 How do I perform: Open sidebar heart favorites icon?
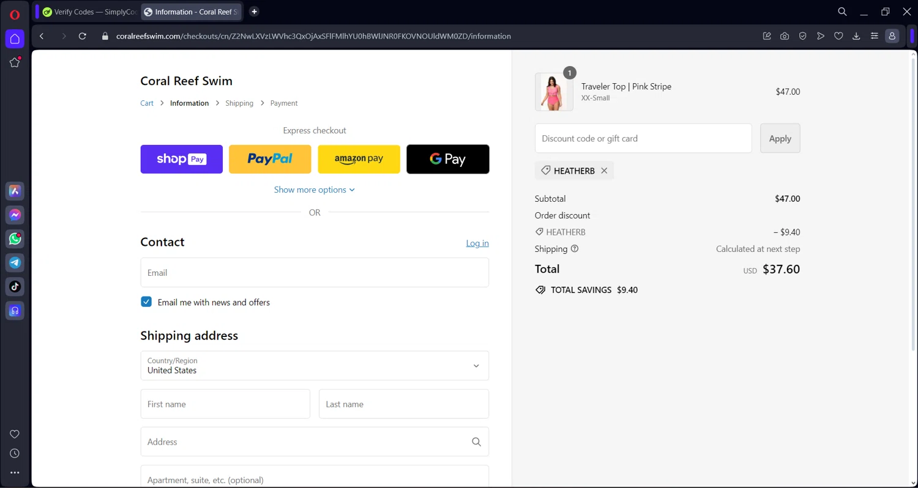[15, 434]
